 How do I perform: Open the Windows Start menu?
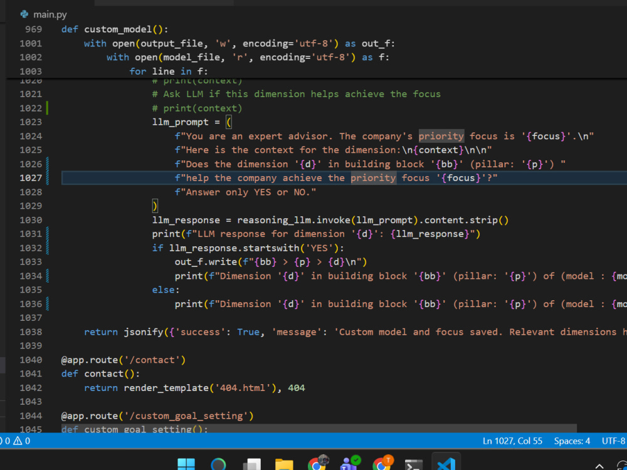pyautogui.click(x=186, y=465)
